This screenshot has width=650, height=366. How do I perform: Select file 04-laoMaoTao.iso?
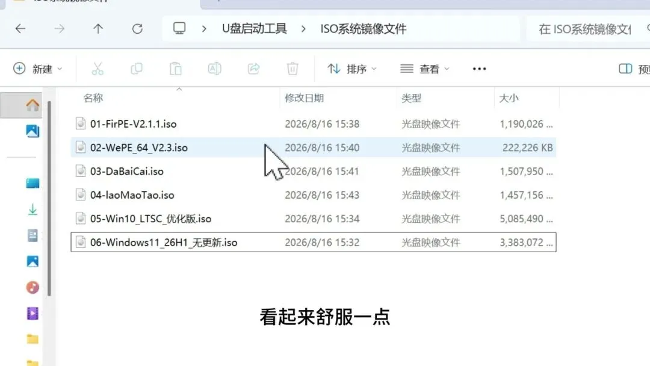[x=314, y=195]
